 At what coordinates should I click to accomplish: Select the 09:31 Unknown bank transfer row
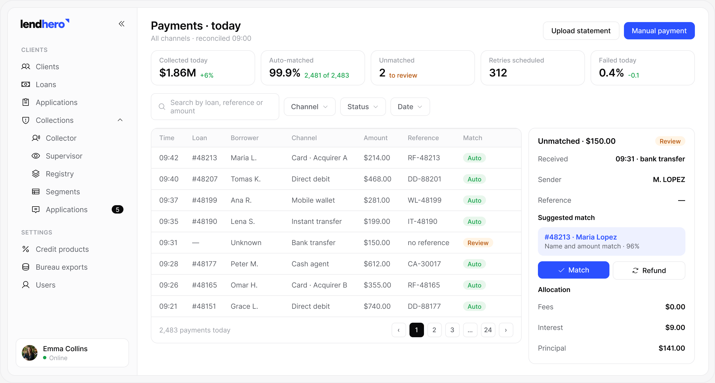pyautogui.click(x=336, y=243)
